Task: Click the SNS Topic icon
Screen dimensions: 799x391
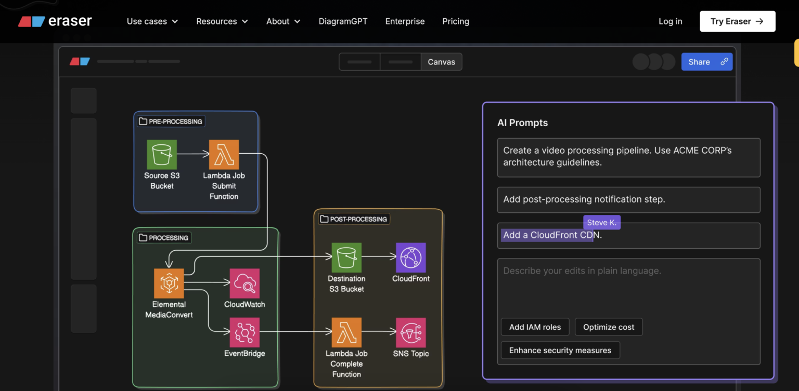Action: coord(411,332)
